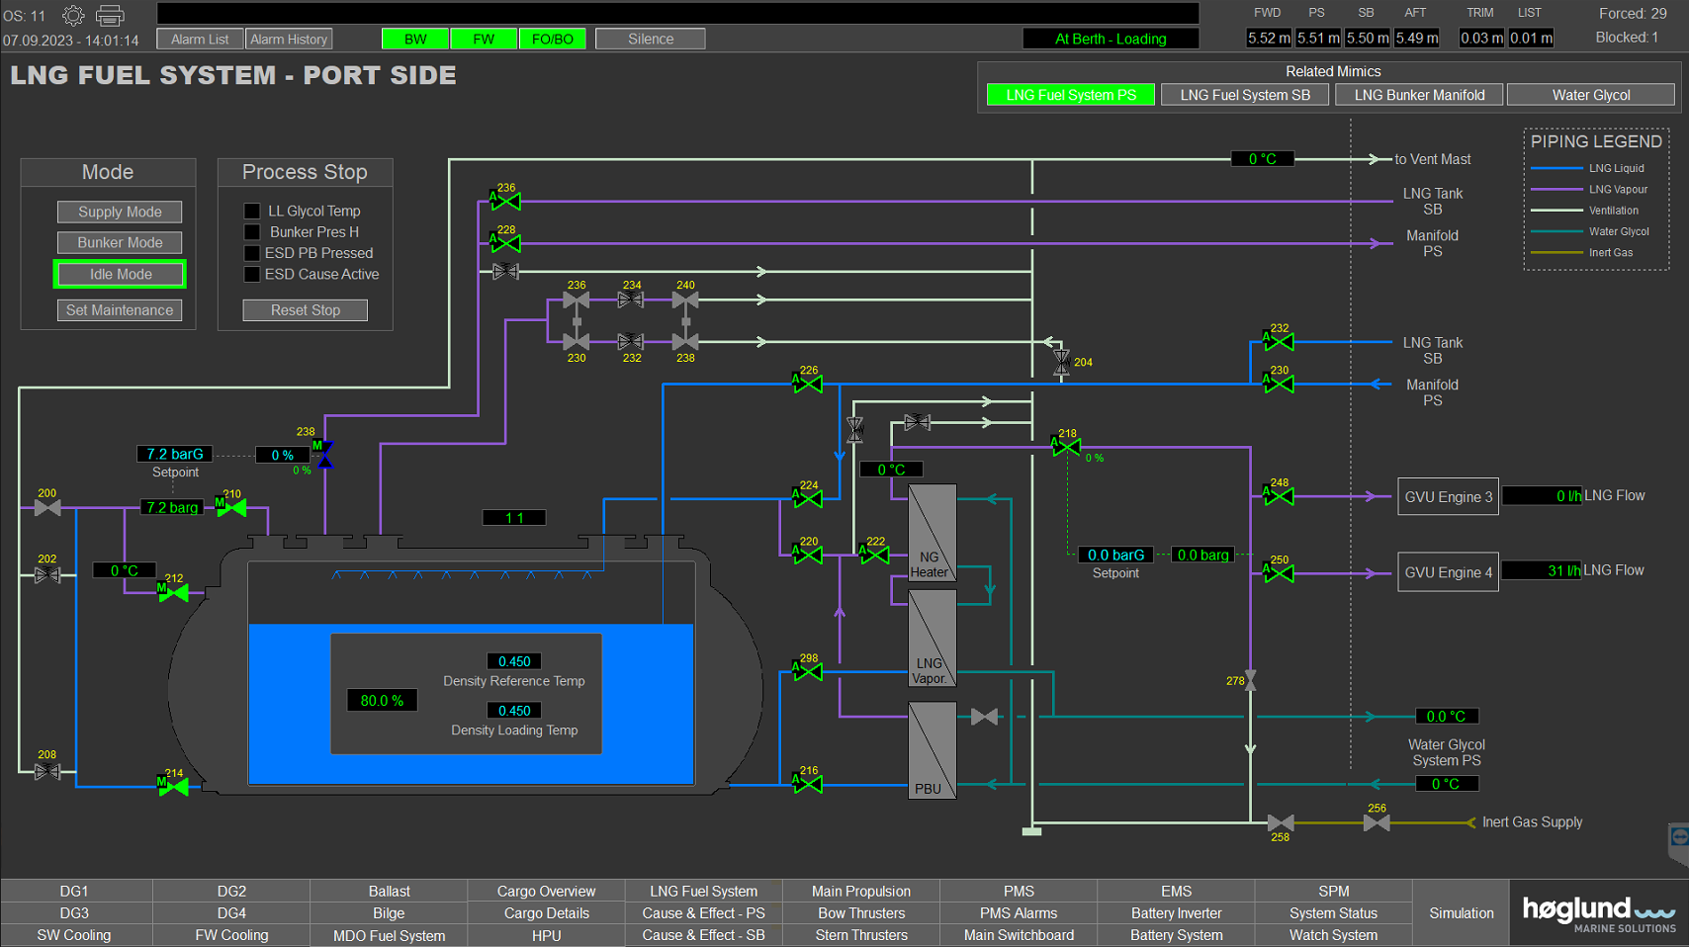Select green valve 236 on vapour line
The height and width of the screenshot is (947, 1689).
coord(506,202)
